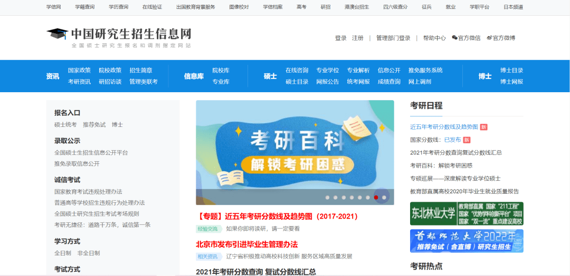
Task: Open 推免服务系统 in the blue nav
Action: (x=425, y=70)
